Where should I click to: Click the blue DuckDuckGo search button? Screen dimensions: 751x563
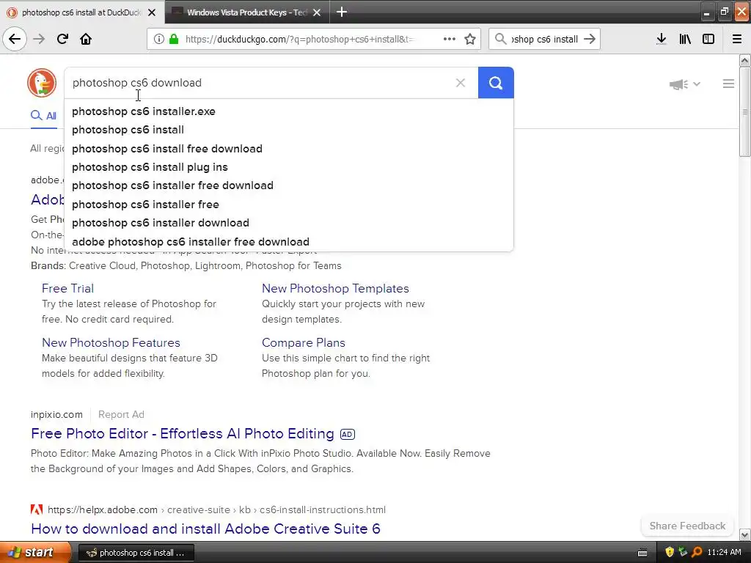pyautogui.click(x=496, y=83)
